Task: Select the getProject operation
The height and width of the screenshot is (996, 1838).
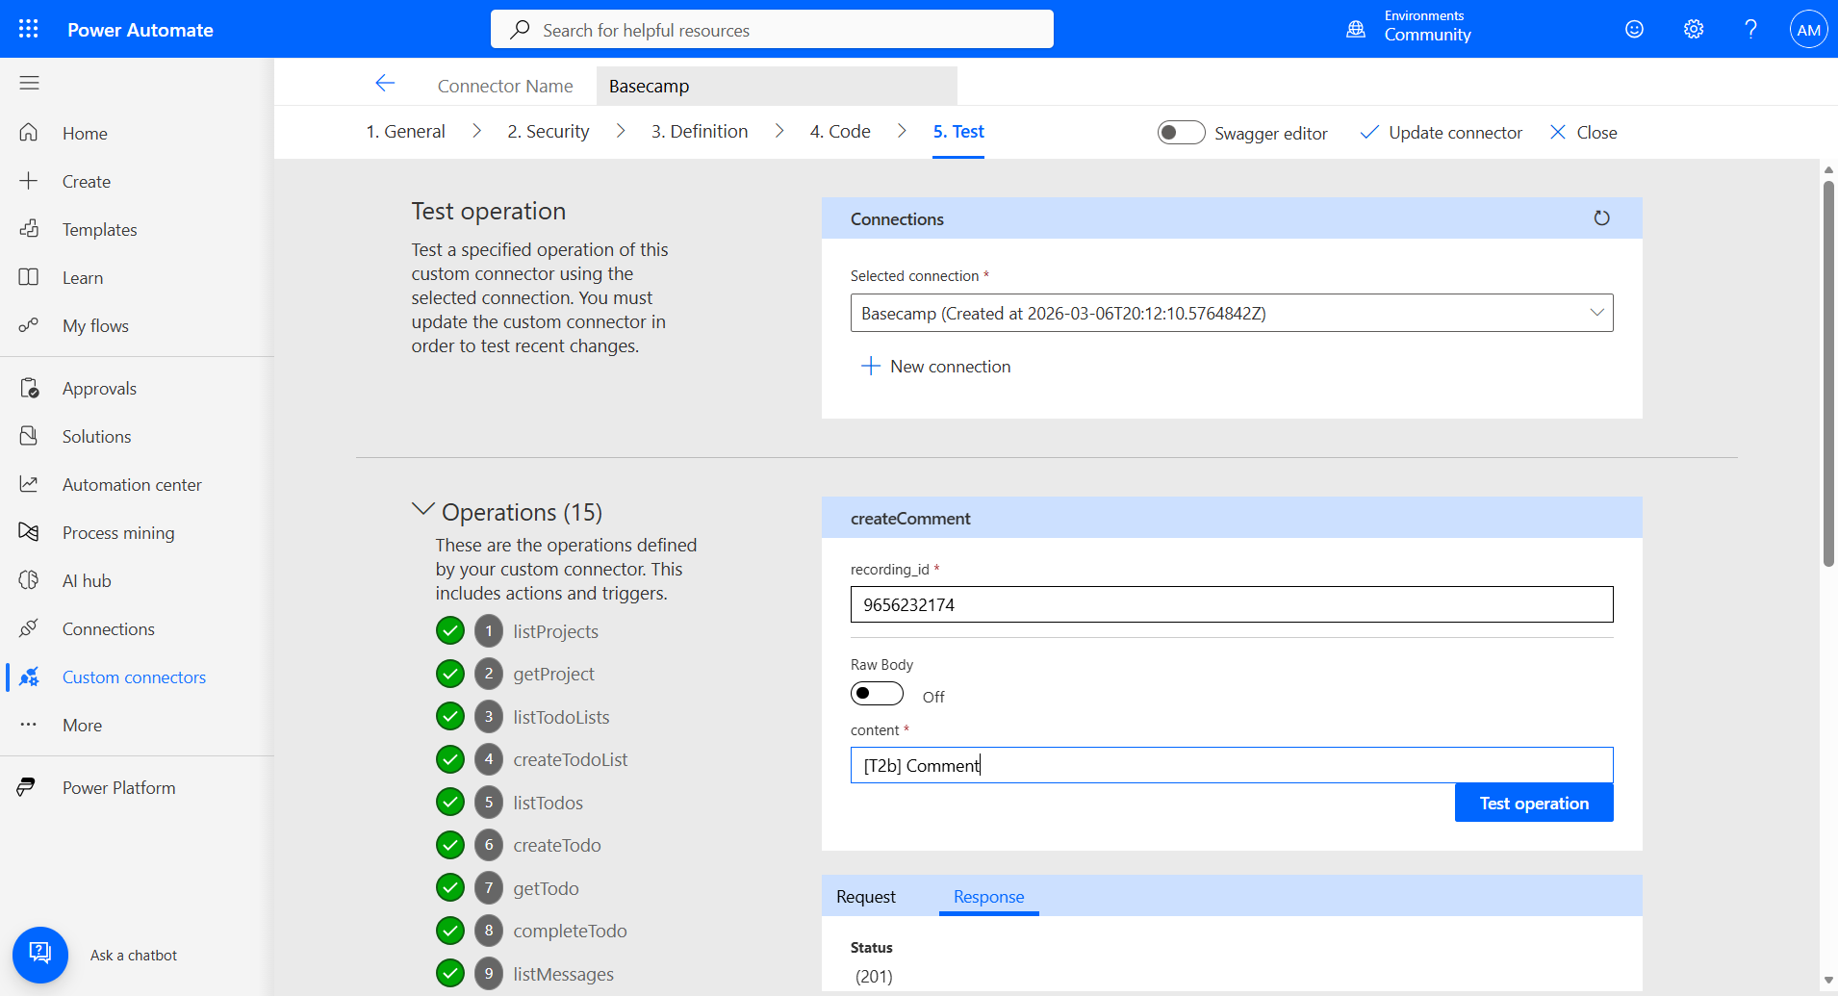Action: click(553, 674)
